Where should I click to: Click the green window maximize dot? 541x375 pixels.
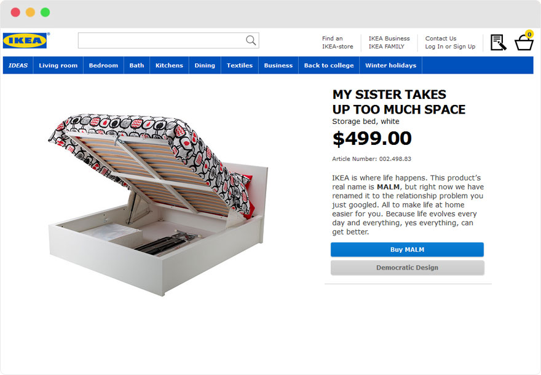[45, 12]
